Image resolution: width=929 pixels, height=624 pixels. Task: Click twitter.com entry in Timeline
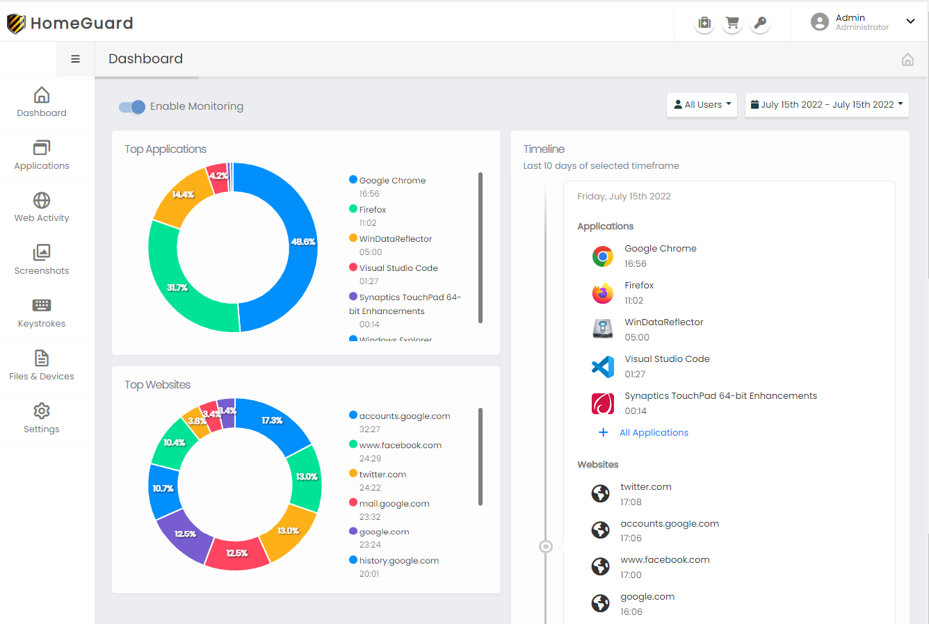pos(646,487)
